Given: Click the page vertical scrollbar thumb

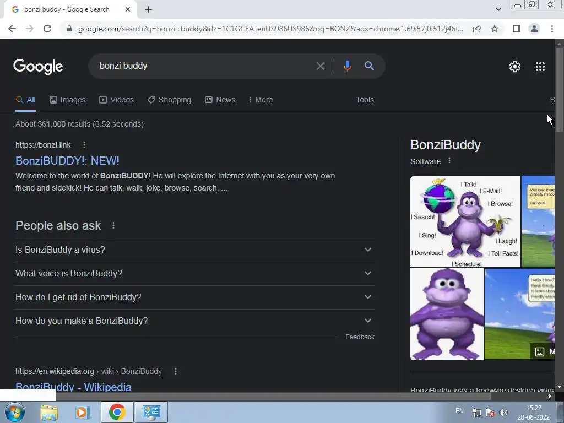Looking at the screenshot, I should [559, 90].
